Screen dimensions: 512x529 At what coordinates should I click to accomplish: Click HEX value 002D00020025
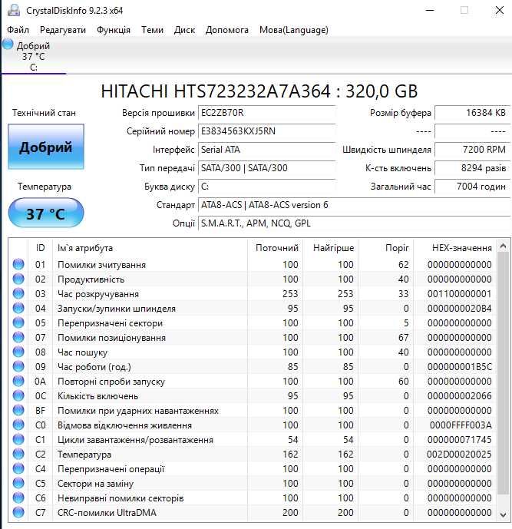[x=459, y=455]
